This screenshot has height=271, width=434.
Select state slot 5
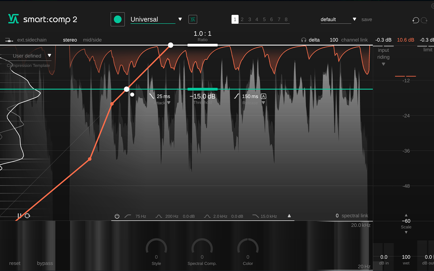tap(264, 19)
